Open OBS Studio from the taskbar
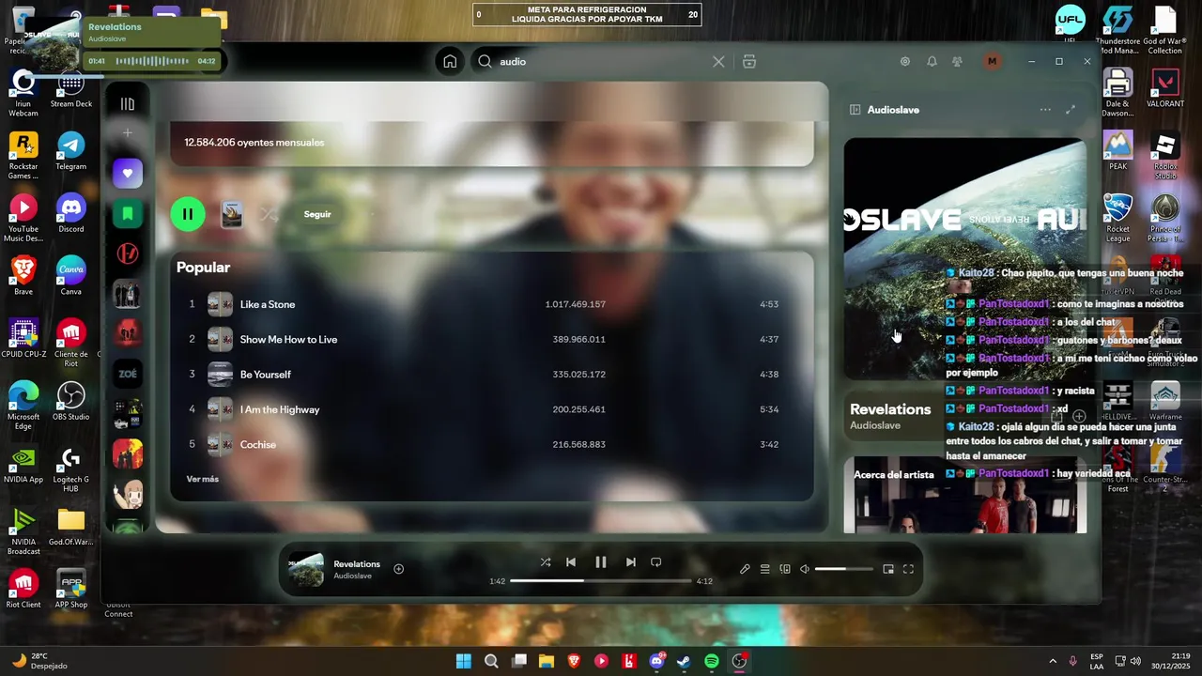Screen dimensions: 1202x676 pos(739,661)
